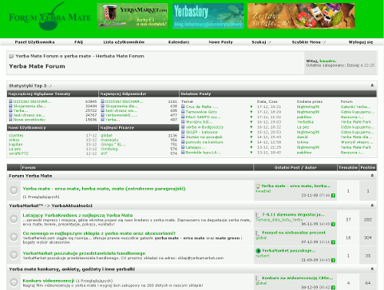The height and width of the screenshot is (290, 384).
Task: Click the topic icon beside Cruz de Malta
Action: click(x=183, y=107)
